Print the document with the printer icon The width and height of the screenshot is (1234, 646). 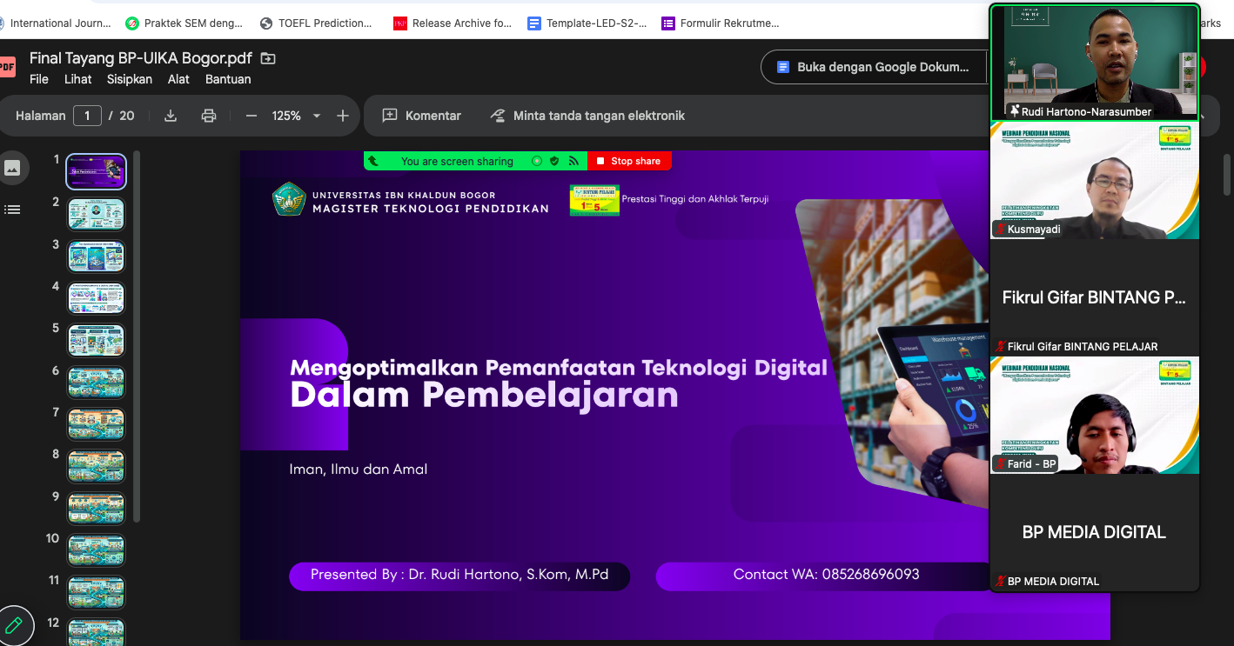tap(208, 116)
